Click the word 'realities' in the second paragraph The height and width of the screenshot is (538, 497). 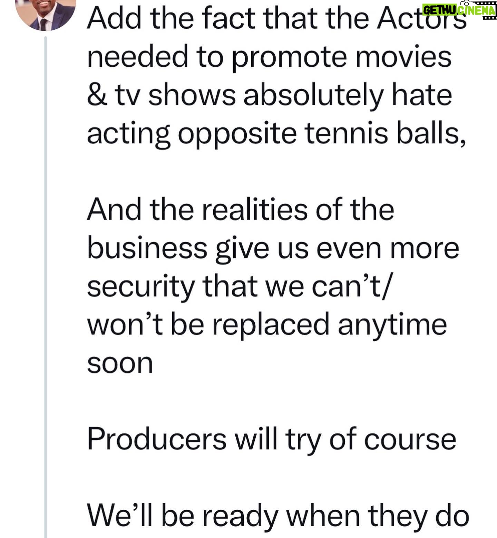pos(255,210)
